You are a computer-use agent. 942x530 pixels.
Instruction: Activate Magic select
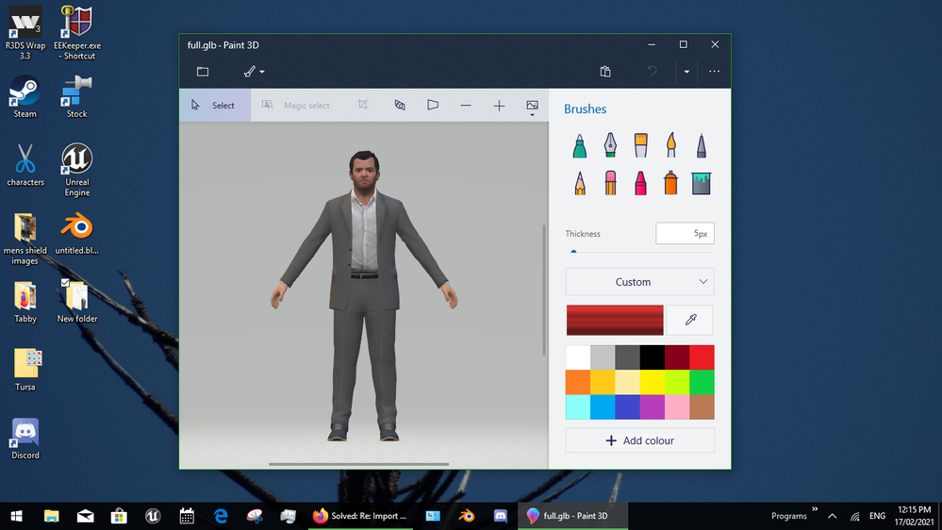[x=296, y=106]
